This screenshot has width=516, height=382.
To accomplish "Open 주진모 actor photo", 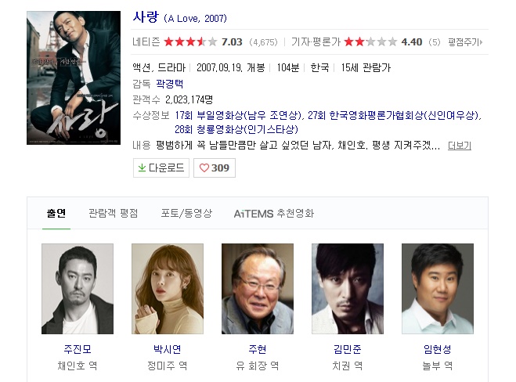I will (78, 289).
